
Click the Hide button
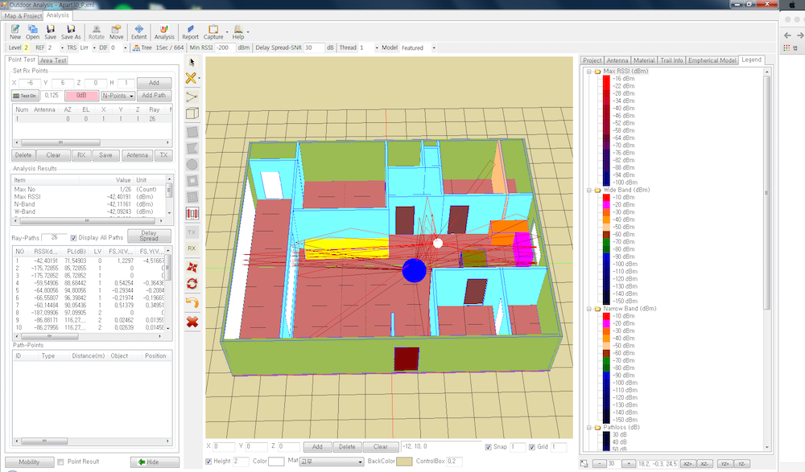(x=155, y=462)
